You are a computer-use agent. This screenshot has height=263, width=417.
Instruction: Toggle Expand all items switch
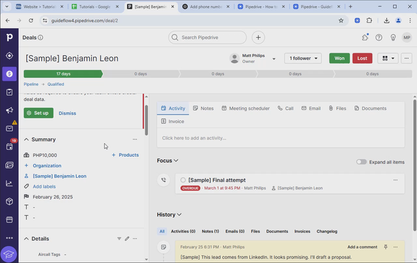(x=361, y=161)
